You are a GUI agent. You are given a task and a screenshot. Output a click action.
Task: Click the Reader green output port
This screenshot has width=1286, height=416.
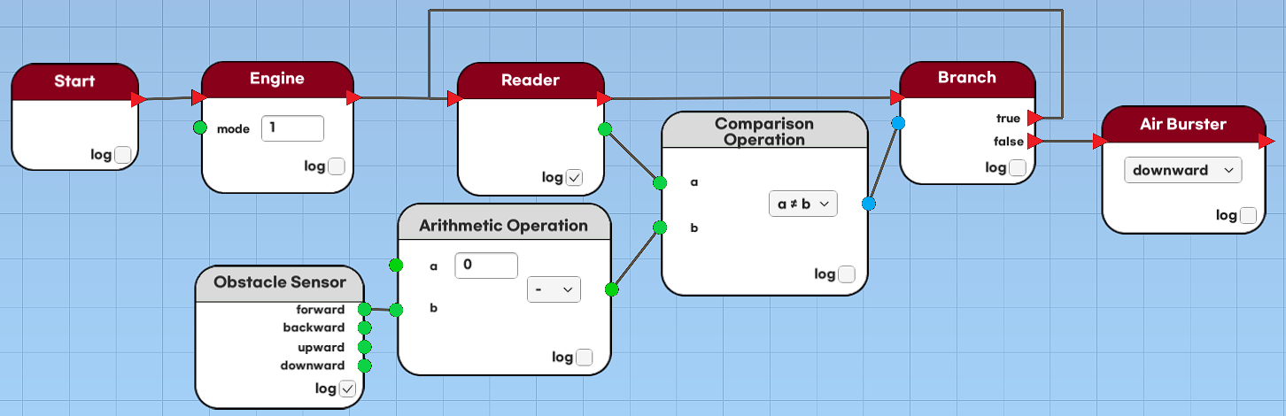(x=605, y=129)
